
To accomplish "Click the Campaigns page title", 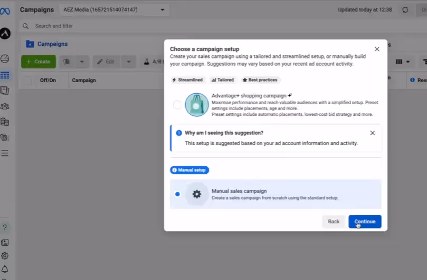I will [37, 10].
